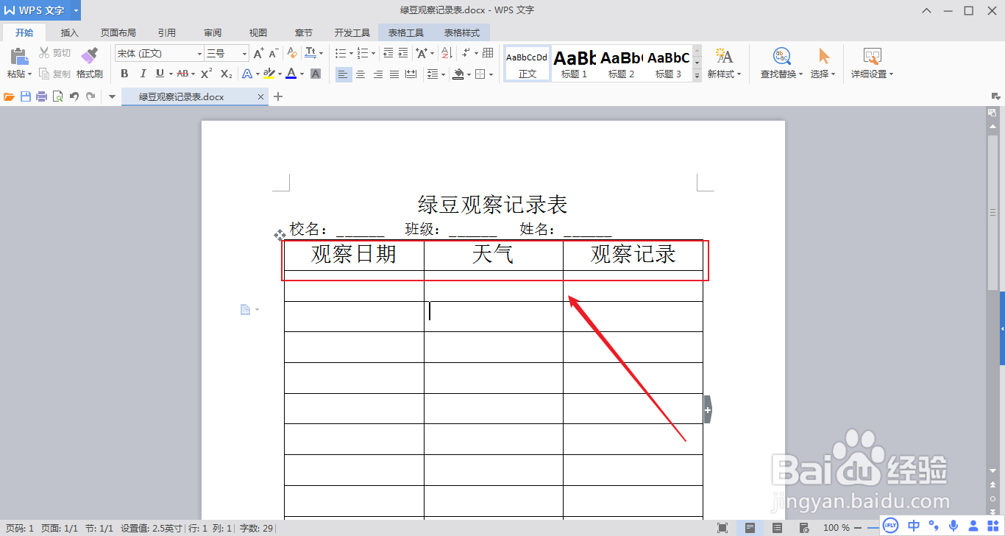
Task: Decrease font size with A- icon
Action: (x=273, y=53)
